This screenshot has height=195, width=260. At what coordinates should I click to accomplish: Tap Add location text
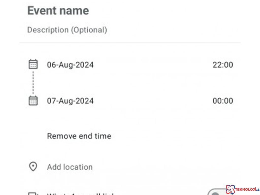tap(70, 167)
